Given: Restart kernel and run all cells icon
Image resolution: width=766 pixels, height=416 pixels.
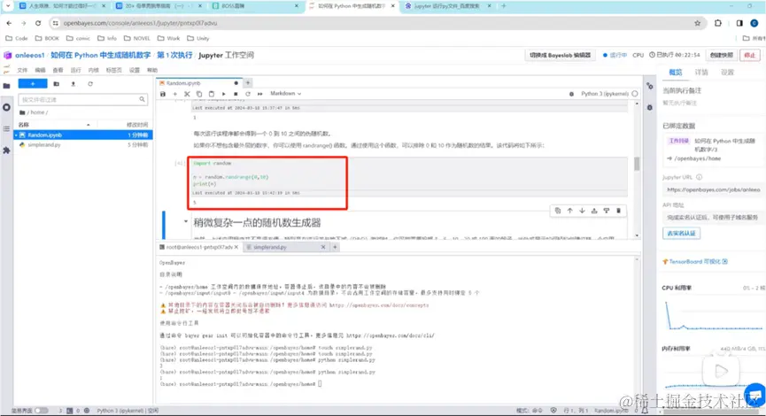Looking at the screenshot, I should (259, 94).
